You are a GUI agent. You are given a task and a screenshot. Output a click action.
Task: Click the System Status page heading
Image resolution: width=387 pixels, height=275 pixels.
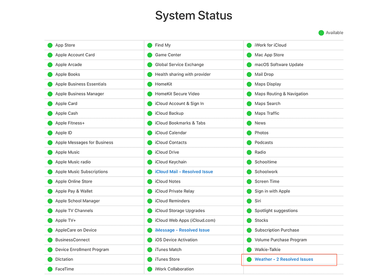[193, 15]
